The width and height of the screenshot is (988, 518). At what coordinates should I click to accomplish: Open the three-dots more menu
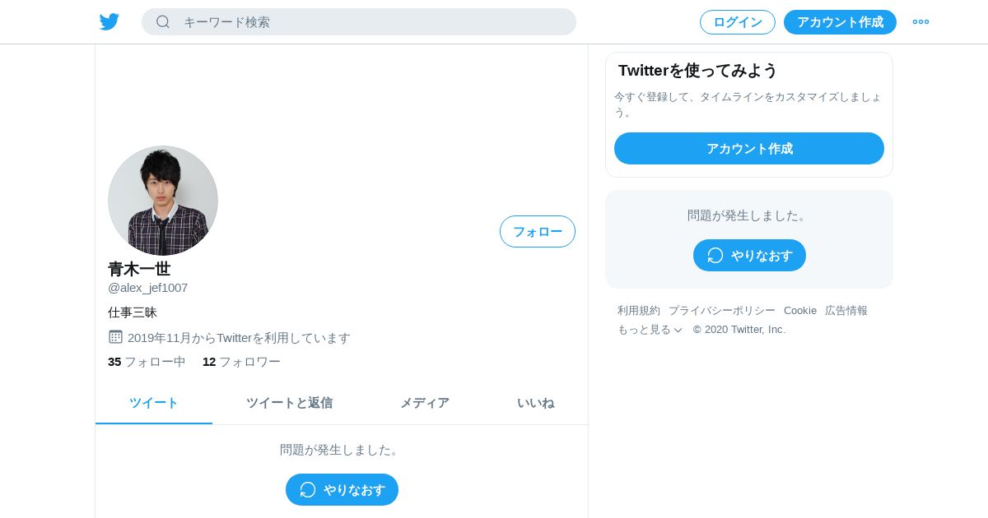(920, 22)
